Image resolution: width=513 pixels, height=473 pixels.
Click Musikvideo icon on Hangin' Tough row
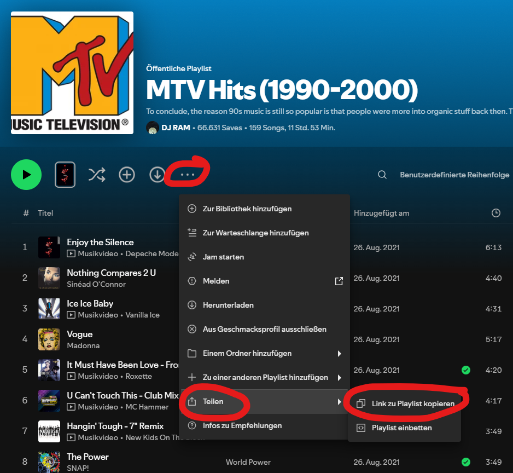click(x=71, y=437)
